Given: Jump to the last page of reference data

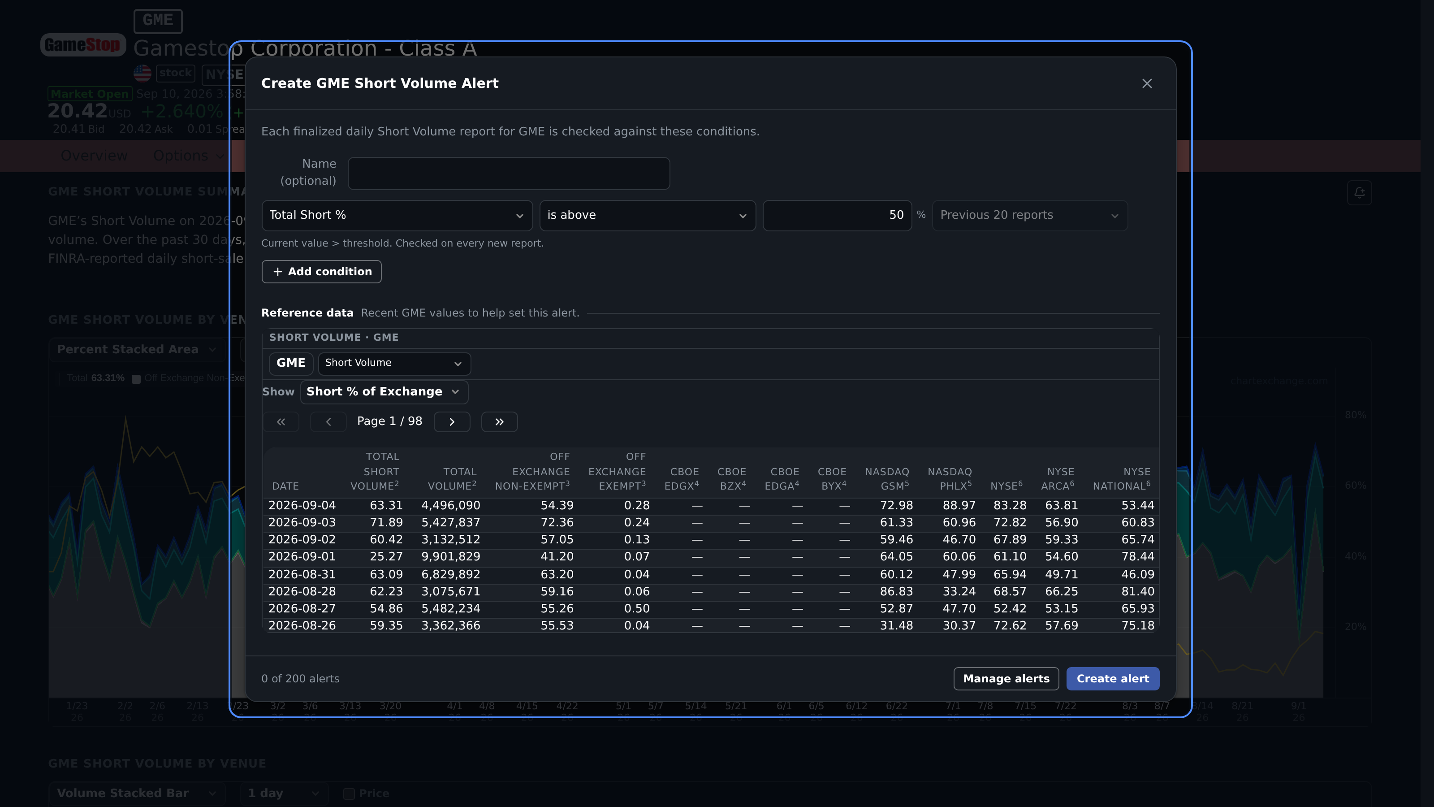Looking at the screenshot, I should tap(499, 421).
